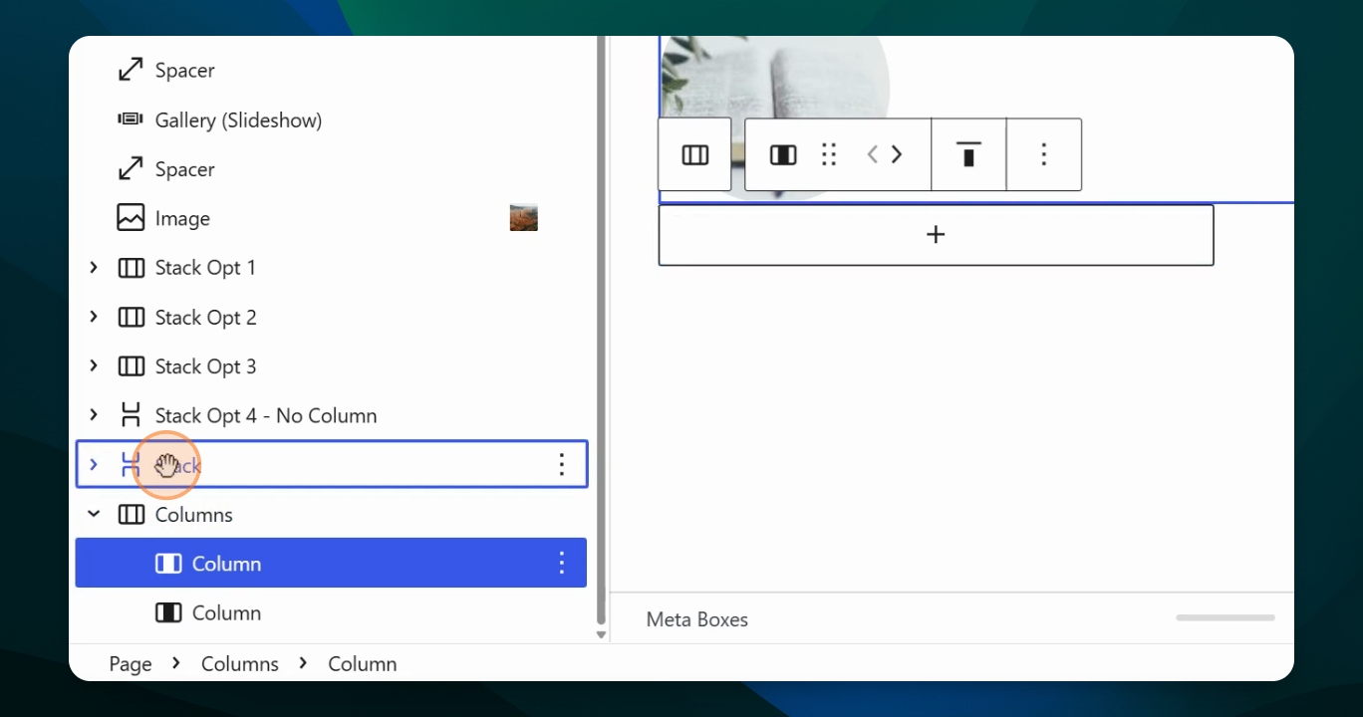Screen dimensions: 1363x717
Task: Select the "Stack Opt 4 - No Column" label
Action: coord(266,416)
